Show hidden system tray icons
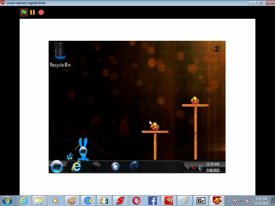275x206 pixels. tap(228, 201)
